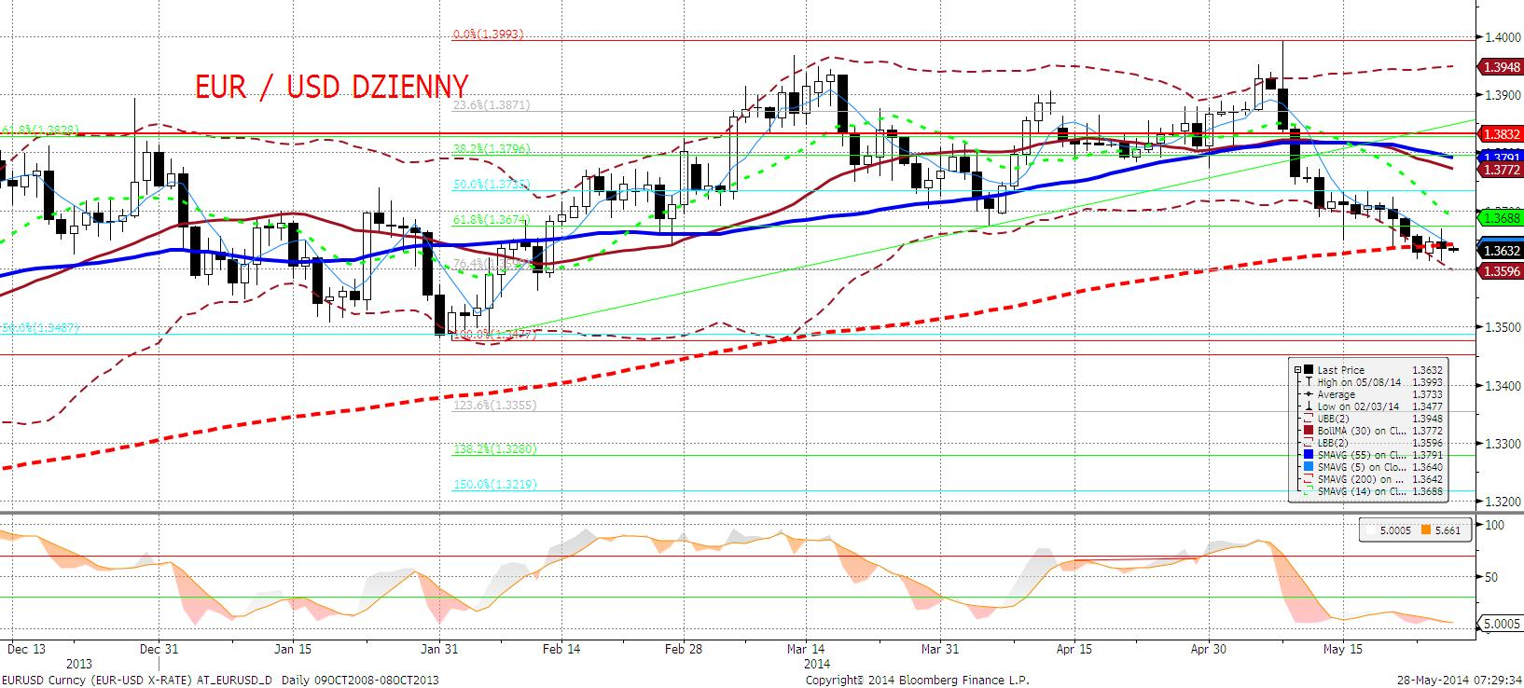
Task: Click the UBB(2) dashed line icon
Action: [x=1309, y=418]
